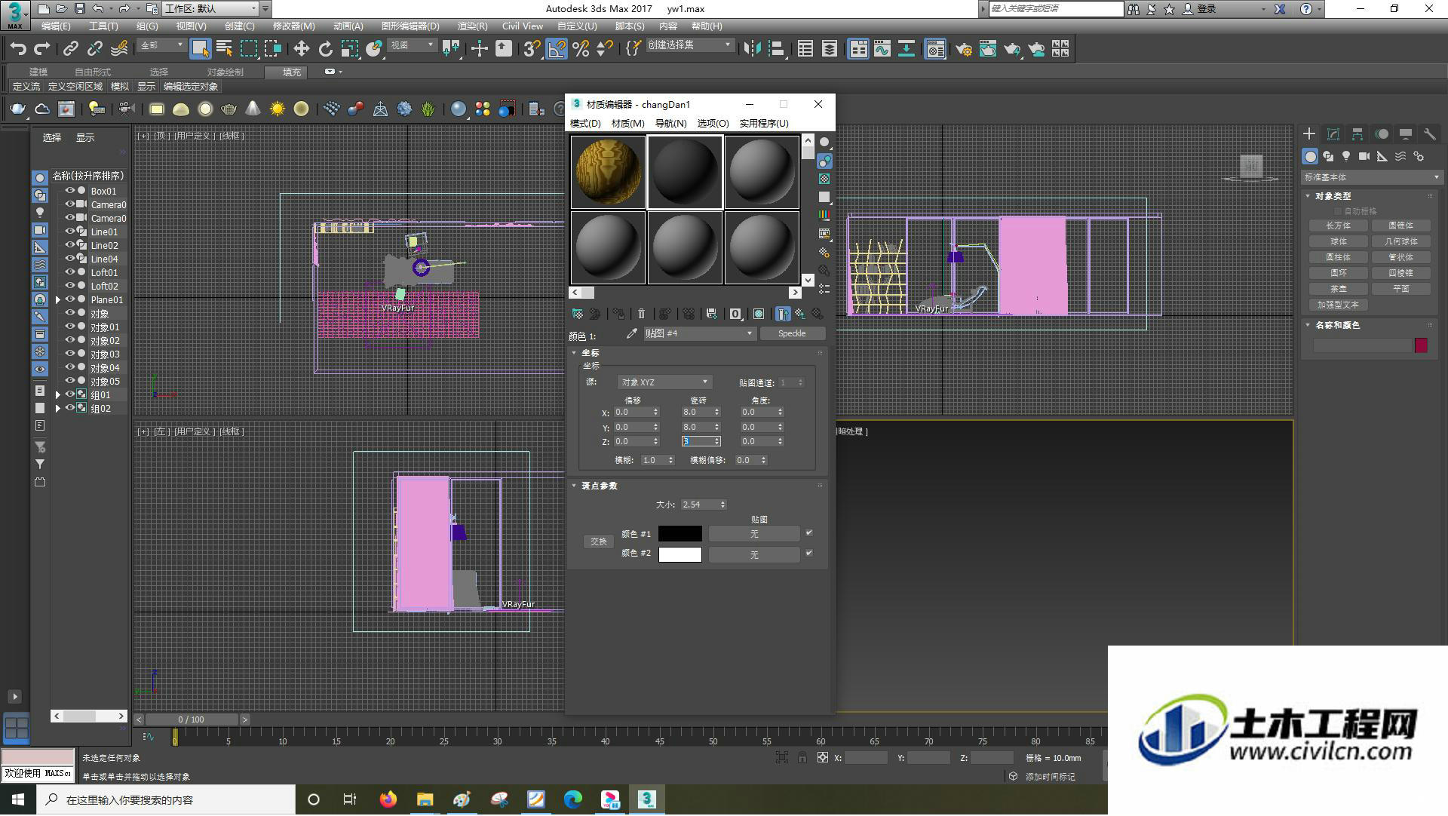Open the Modify tab in command panel

1333,134
